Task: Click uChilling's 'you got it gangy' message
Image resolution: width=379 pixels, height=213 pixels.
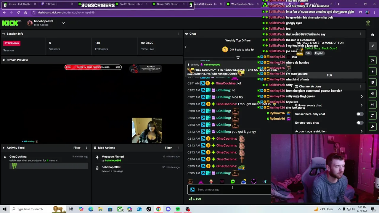Action: coord(244,132)
